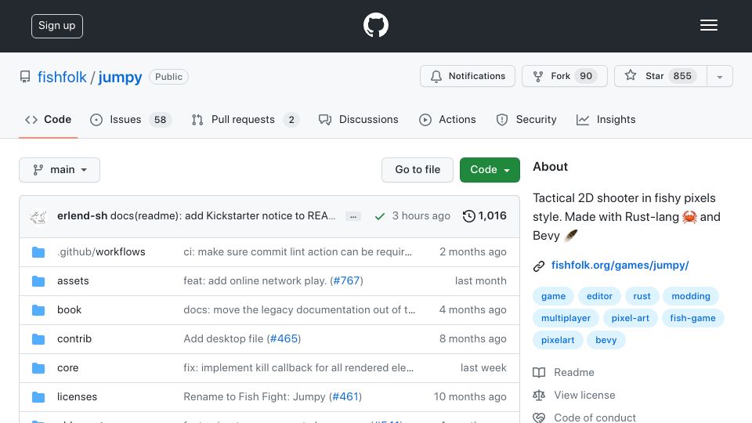Open the book folder
Viewport: 752px width, 423px height.
[x=69, y=310]
